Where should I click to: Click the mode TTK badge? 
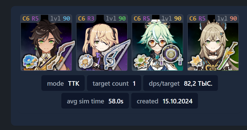pos(63,83)
